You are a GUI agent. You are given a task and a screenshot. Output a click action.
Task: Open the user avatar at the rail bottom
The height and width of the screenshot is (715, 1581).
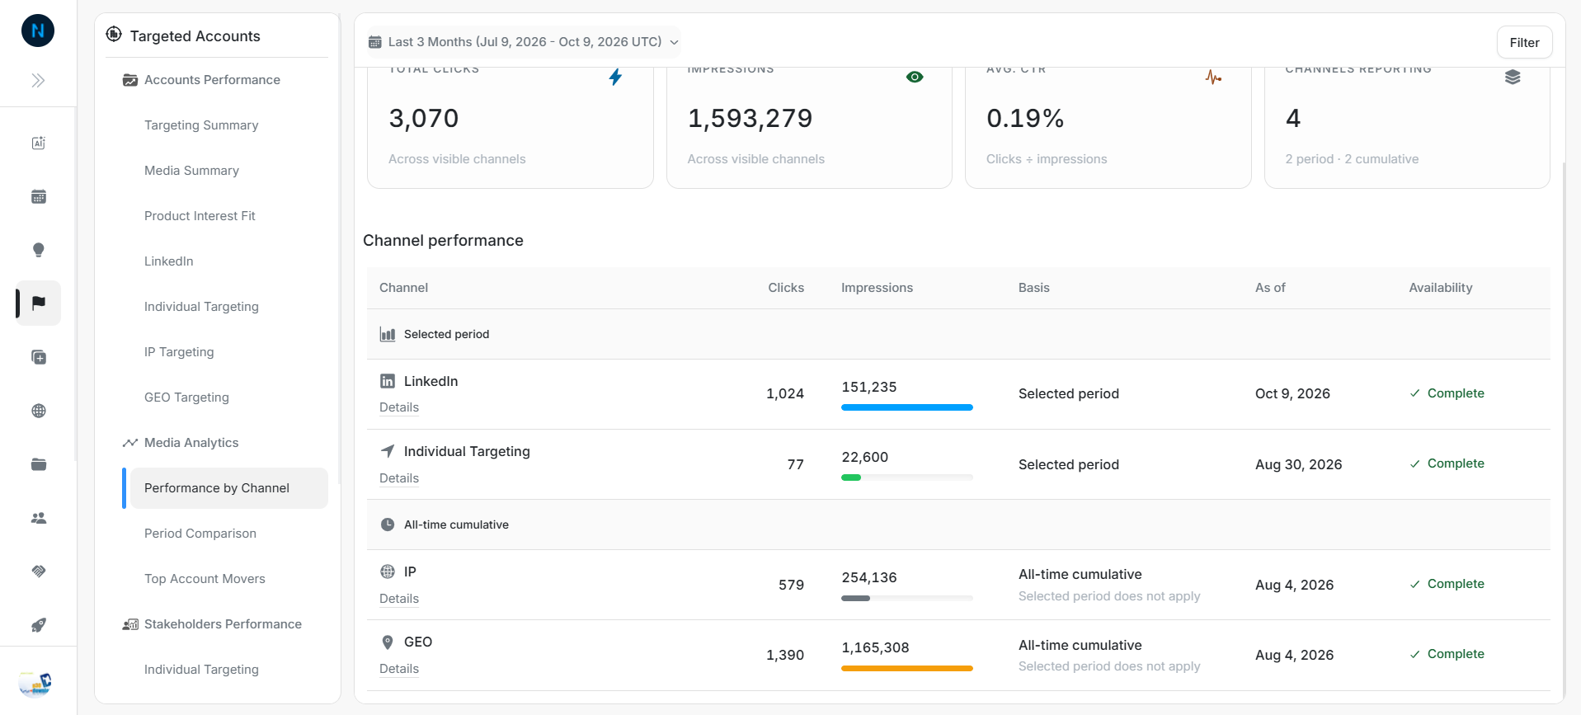pyautogui.click(x=35, y=684)
